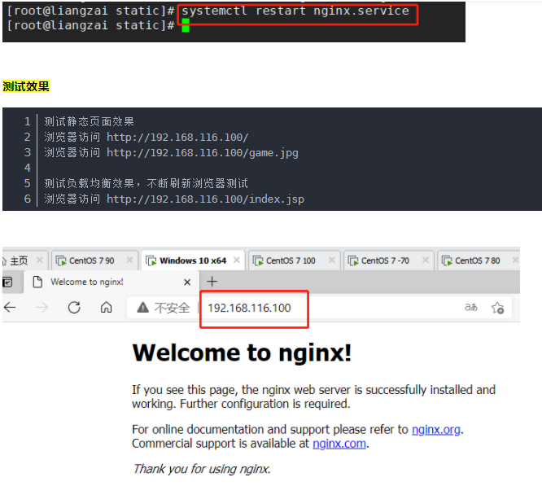Close the Welcome to nginx! browser tab
The width and height of the screenshot is (542, 486).
[x=187, y=282]
